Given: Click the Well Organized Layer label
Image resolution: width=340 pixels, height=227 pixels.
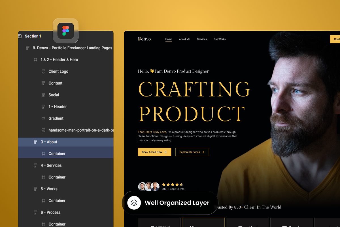Looking at the screenshot, I should click(x=177, y=203).
